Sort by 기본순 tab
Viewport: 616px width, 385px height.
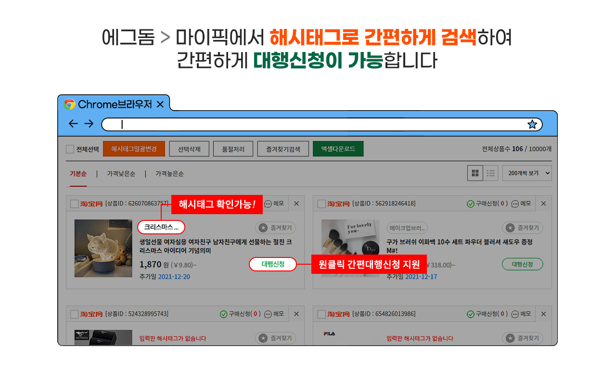78,174
